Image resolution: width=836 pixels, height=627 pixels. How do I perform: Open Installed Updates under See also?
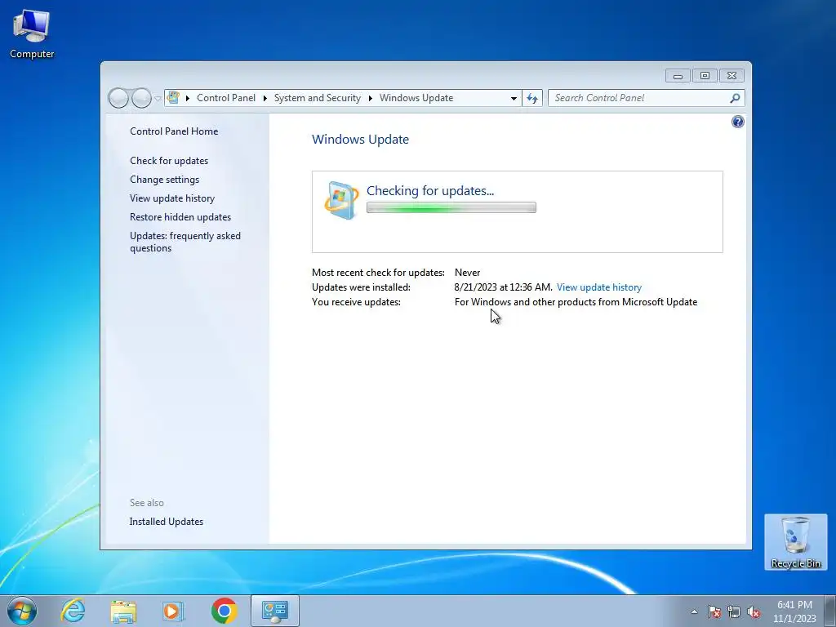pos(167,522)
